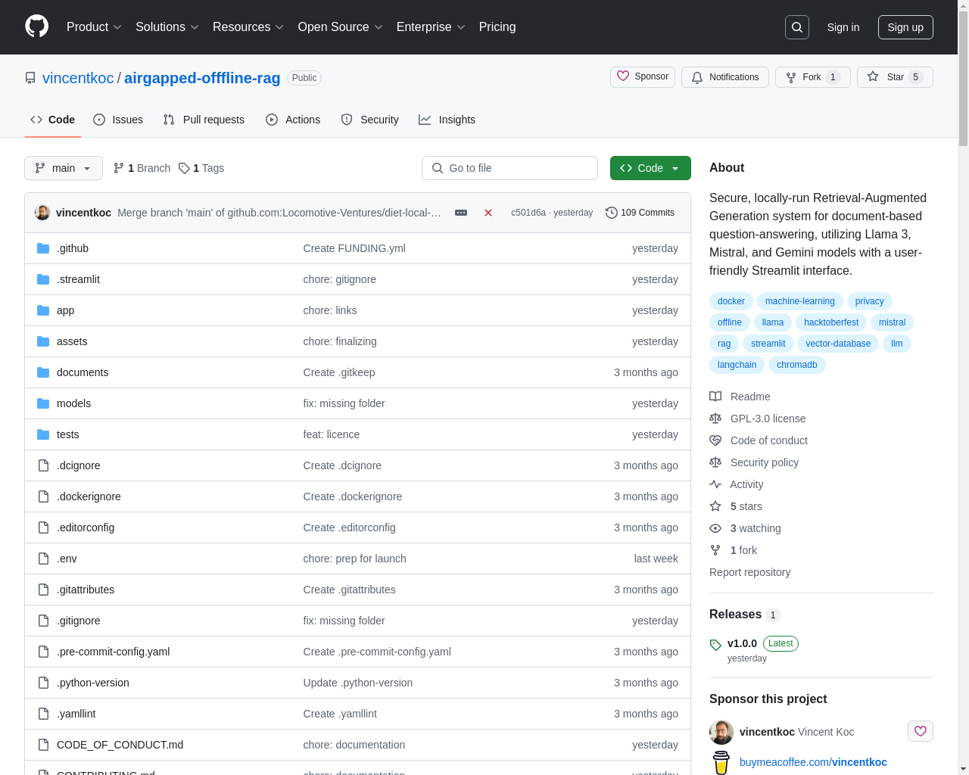Star the repository

(895, 77)
